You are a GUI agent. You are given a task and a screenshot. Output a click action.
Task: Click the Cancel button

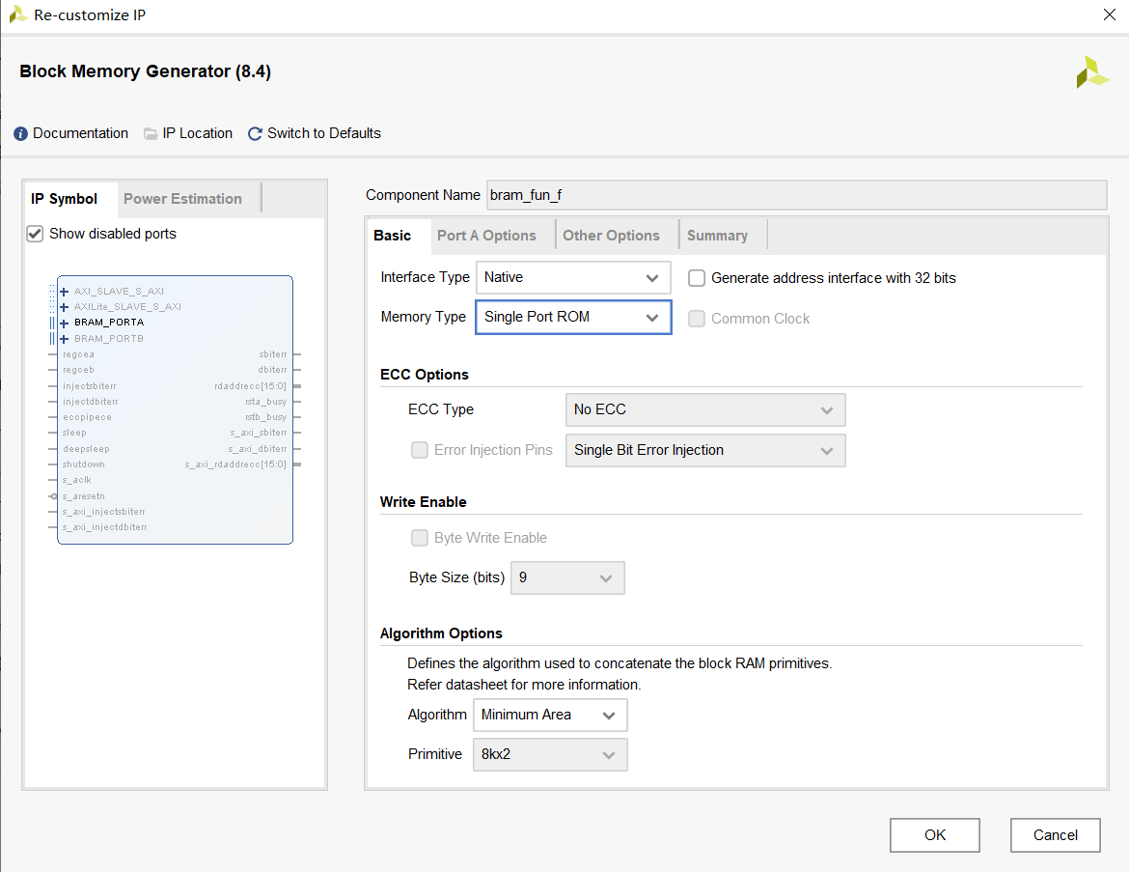pyautogui.click(x=1055, y=835)
